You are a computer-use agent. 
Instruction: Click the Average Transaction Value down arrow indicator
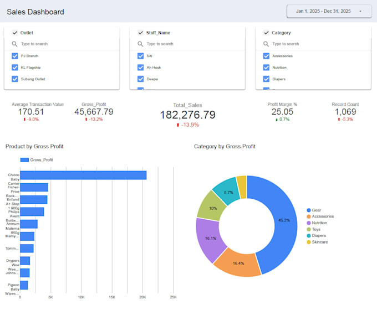coord(24,120)
